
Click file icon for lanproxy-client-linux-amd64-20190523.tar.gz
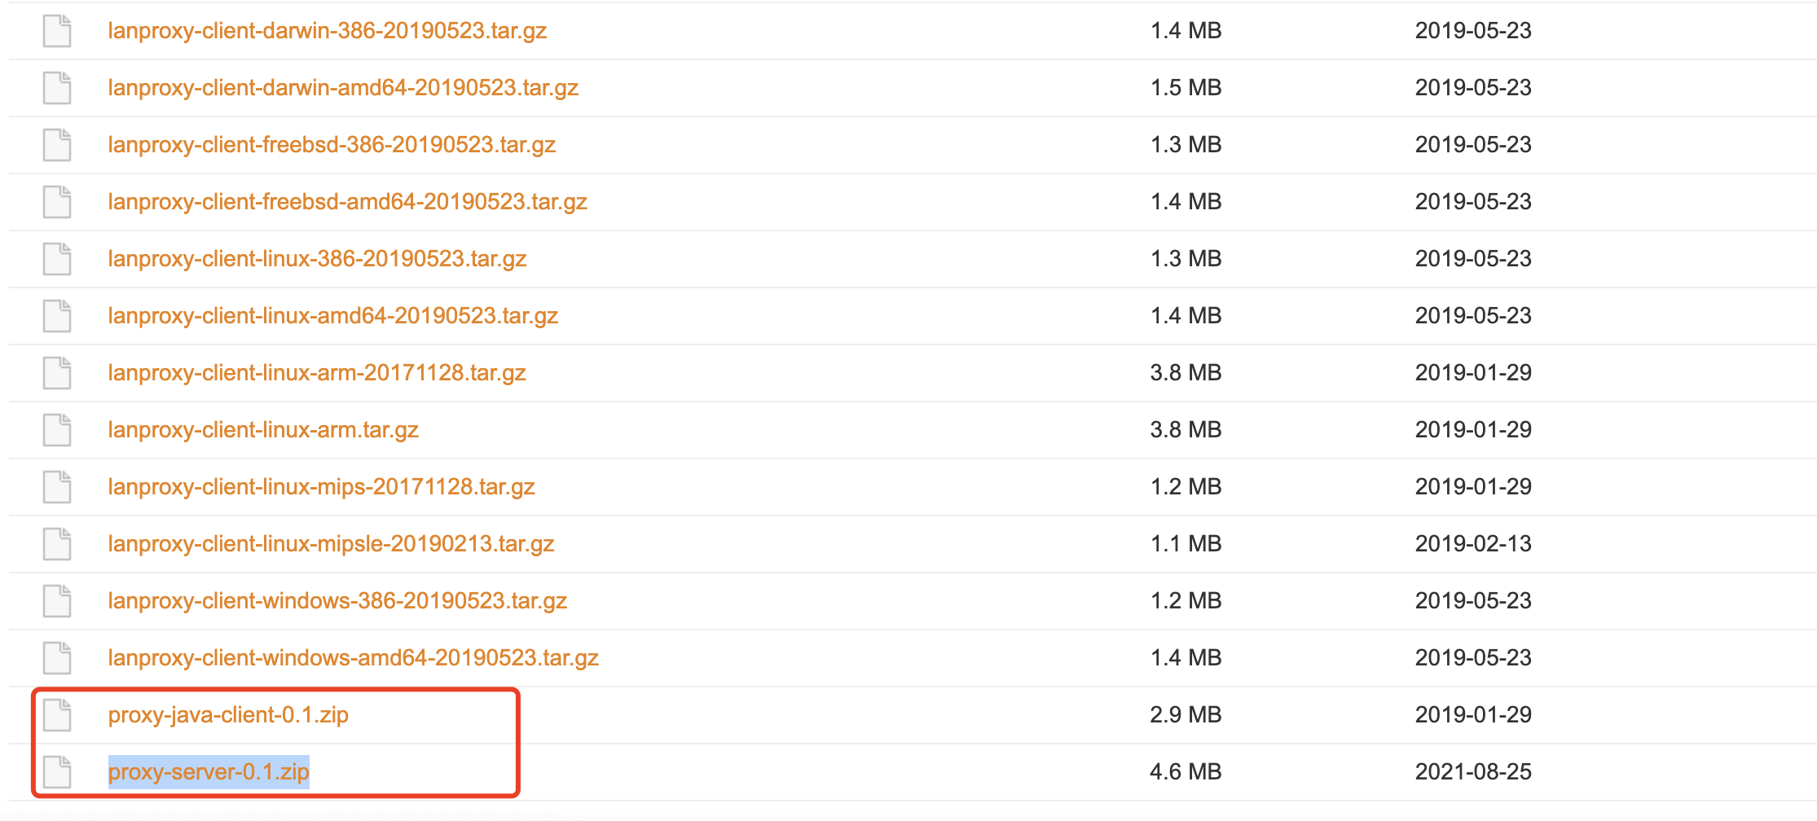[57, 316]
